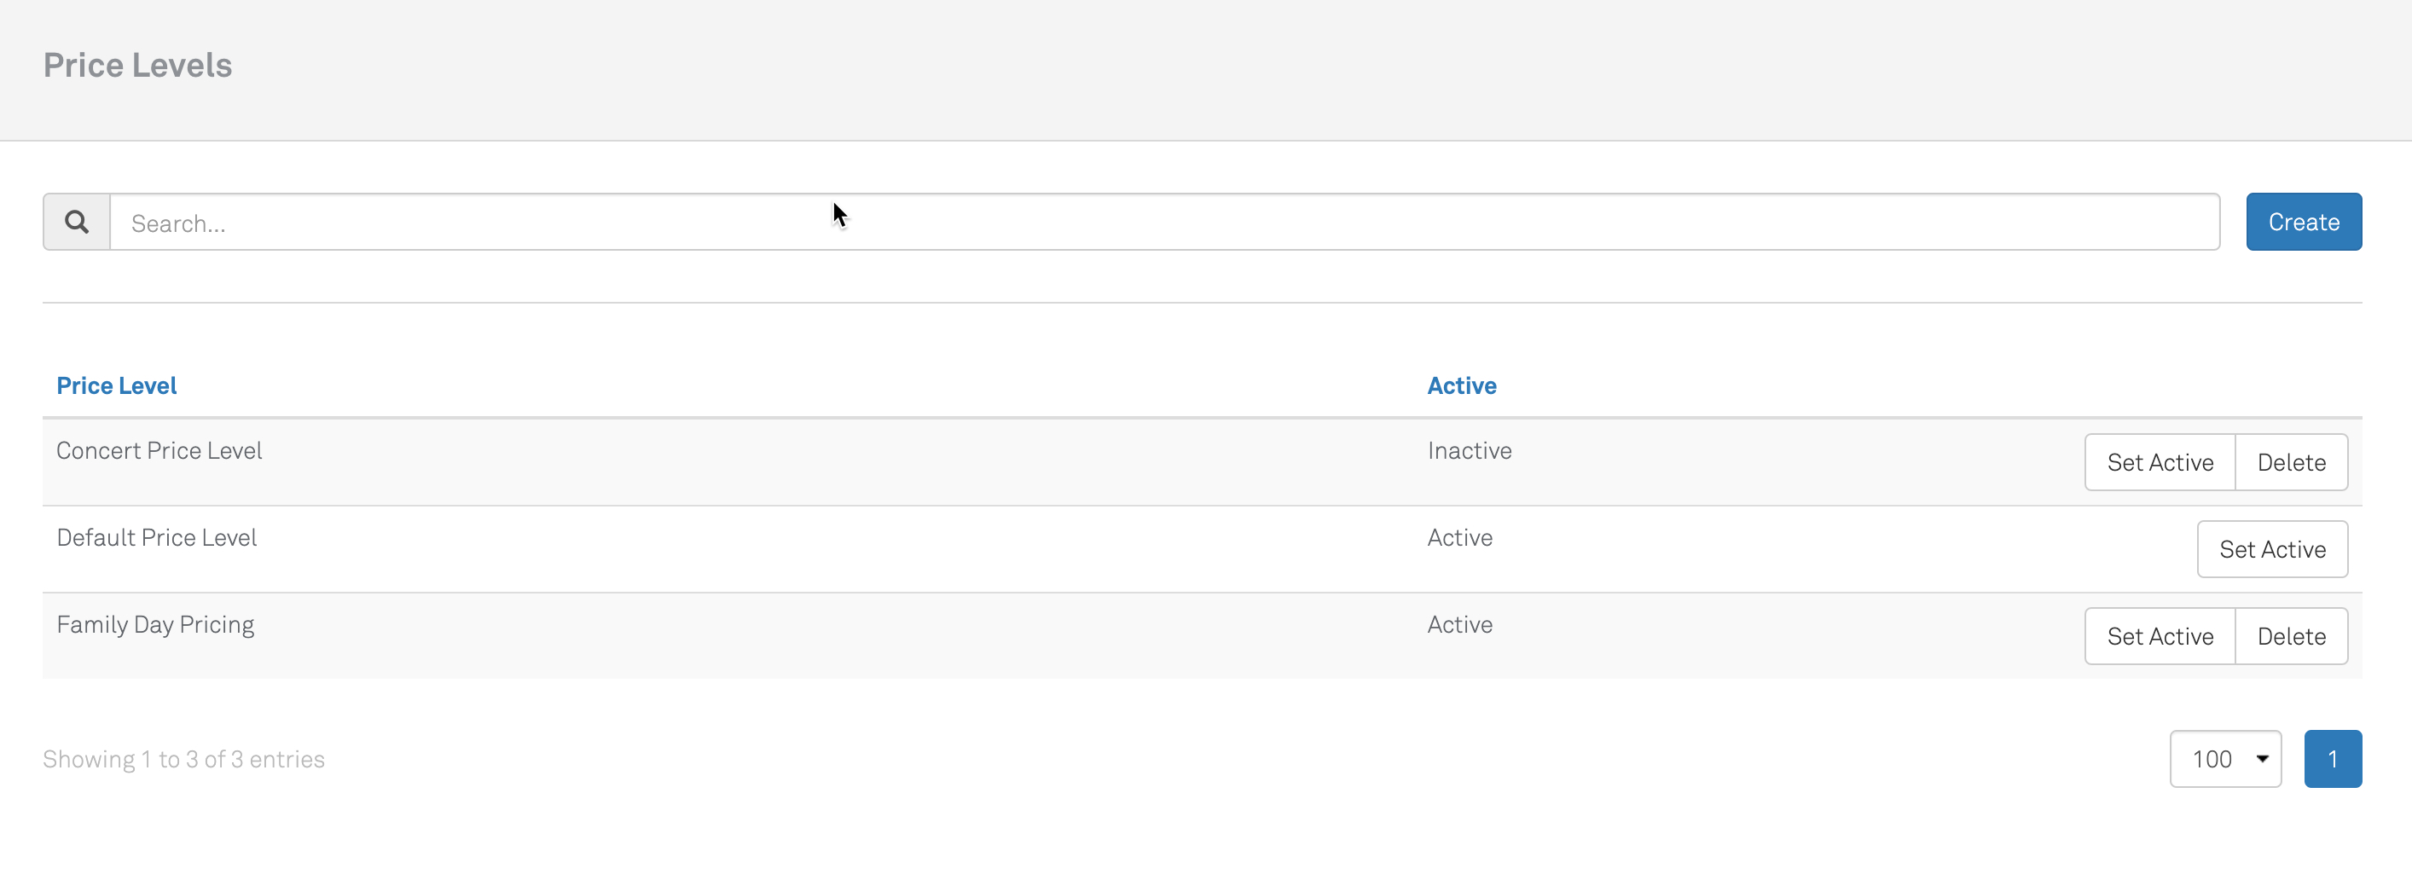Focus the Search input field

[x=1164, y=223]
